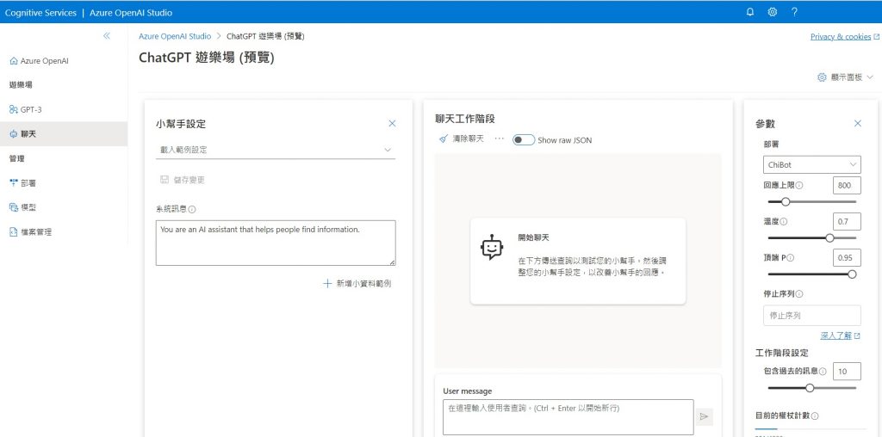Image resolution: width=882 pixels, height=437 pixels.
Task: Click the 新增小資料範例 button
Action: (357, 284)
